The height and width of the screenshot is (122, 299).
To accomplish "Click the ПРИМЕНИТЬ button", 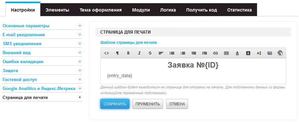I will (x=148, y=104).
